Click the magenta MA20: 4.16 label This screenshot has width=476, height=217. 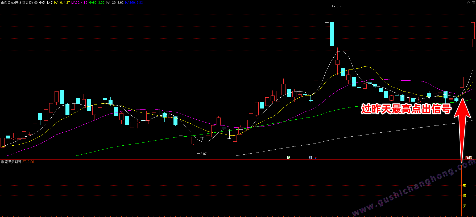point(79,3)
